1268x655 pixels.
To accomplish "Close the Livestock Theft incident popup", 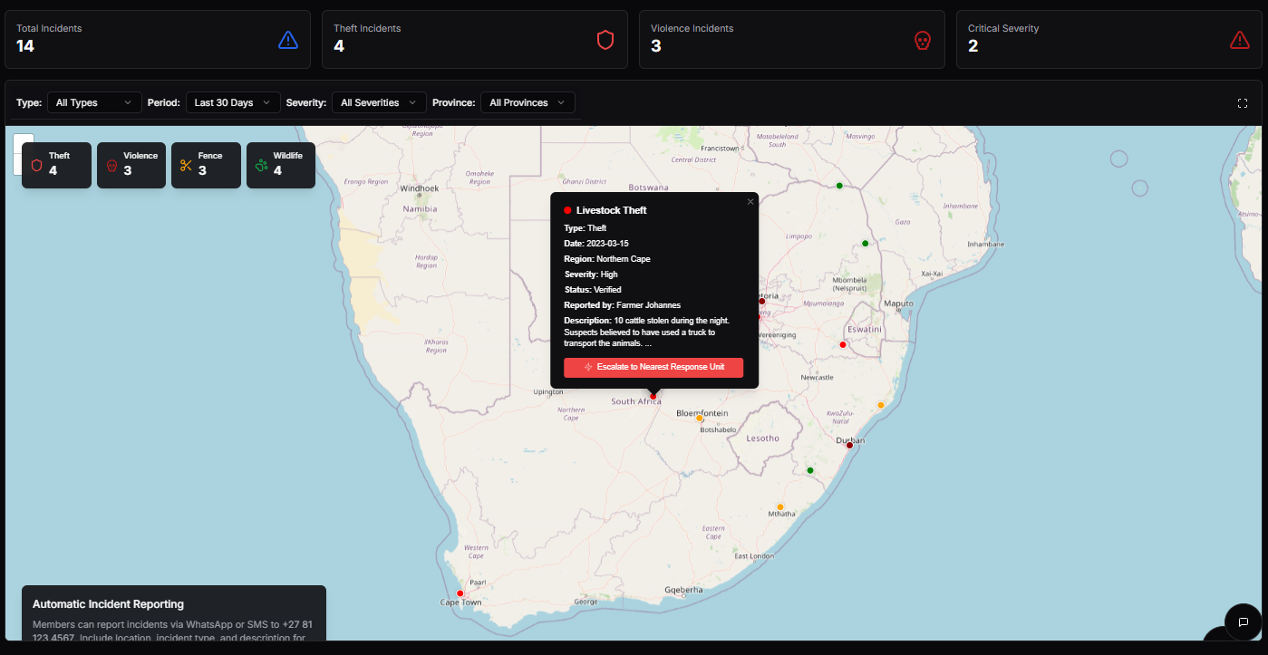I will point(750,201).
